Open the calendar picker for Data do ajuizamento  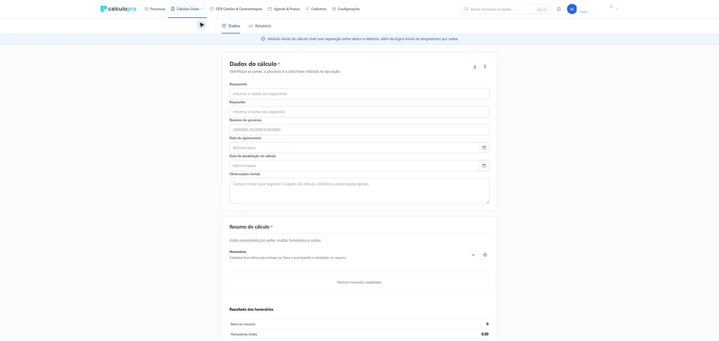pyautogui.click(x=484, y=147)
